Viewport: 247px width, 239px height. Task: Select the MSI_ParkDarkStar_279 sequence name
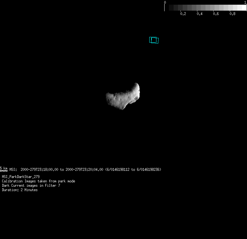pyautogui.click(x=21, y=177)
